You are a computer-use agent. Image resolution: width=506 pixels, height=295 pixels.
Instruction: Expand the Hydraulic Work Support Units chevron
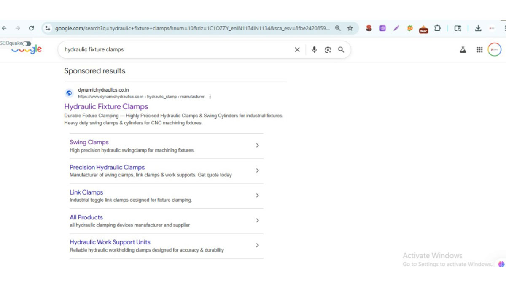(257, 245)
